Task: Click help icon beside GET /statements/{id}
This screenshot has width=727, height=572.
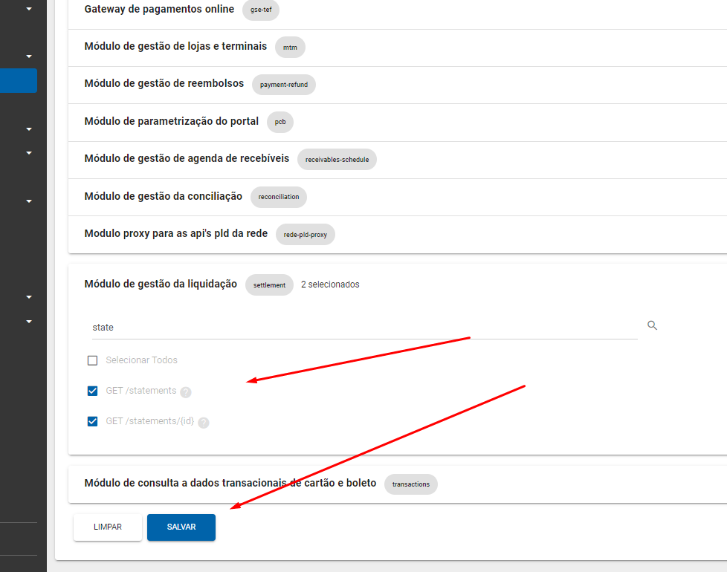Action: 204,423
